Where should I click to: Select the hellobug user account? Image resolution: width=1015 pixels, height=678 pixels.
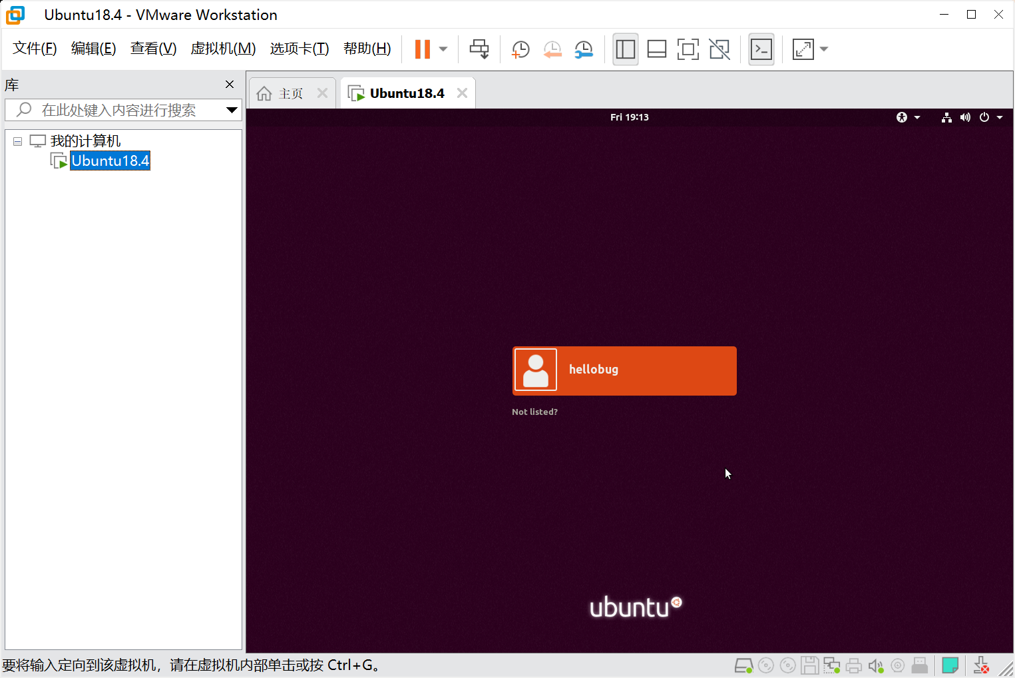pos(624,370)
